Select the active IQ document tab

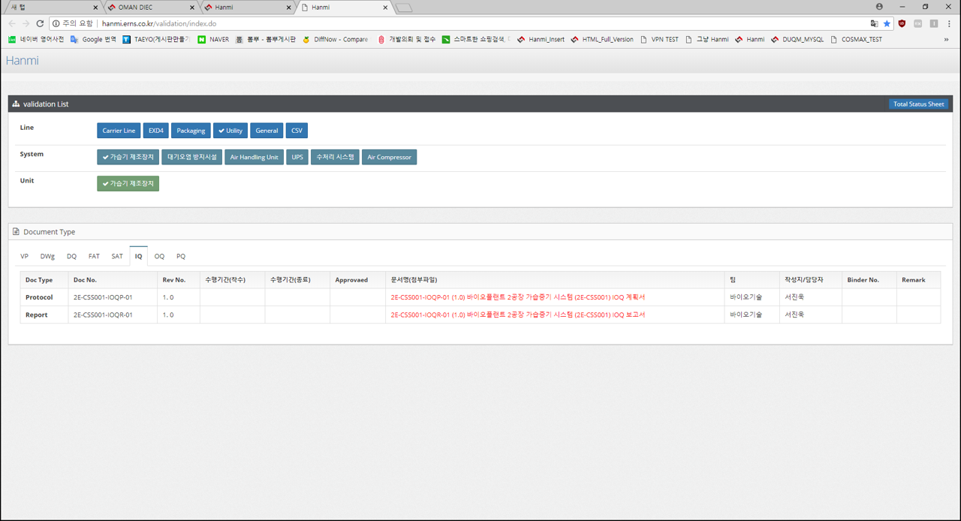pos(138,256)
